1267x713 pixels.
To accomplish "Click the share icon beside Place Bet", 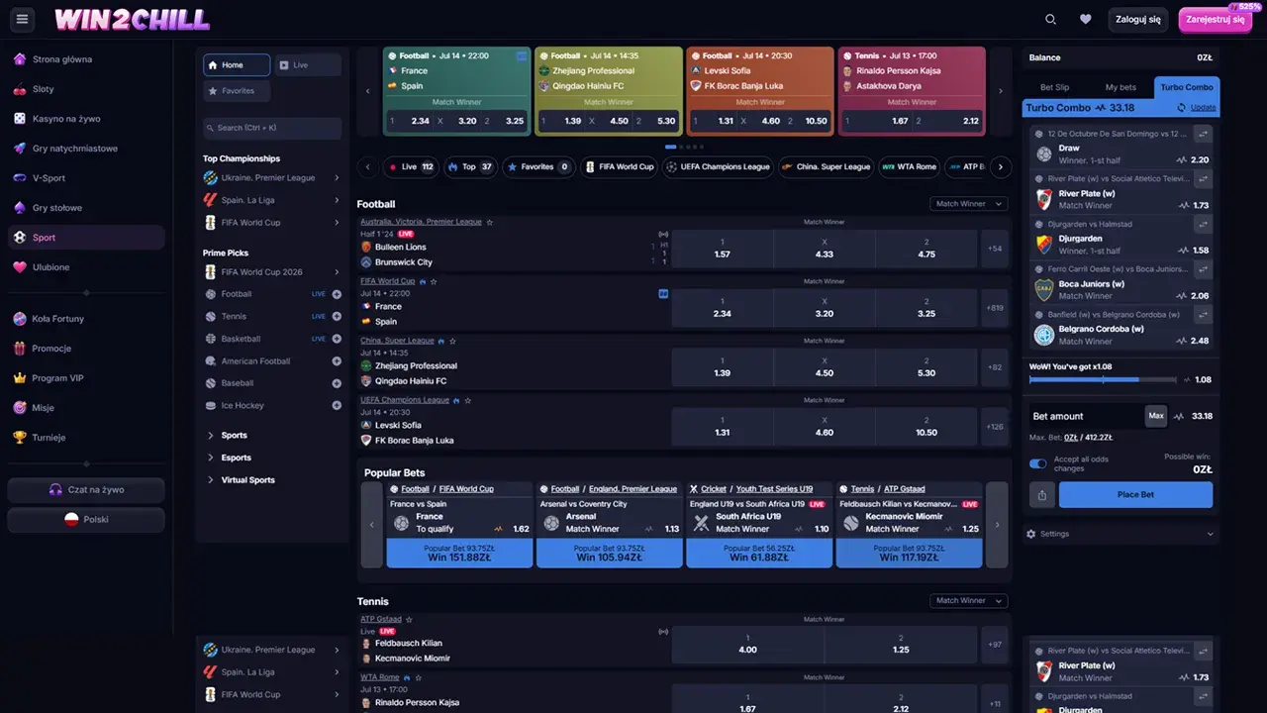I will pyautogui.click(x=1041, y=495).
